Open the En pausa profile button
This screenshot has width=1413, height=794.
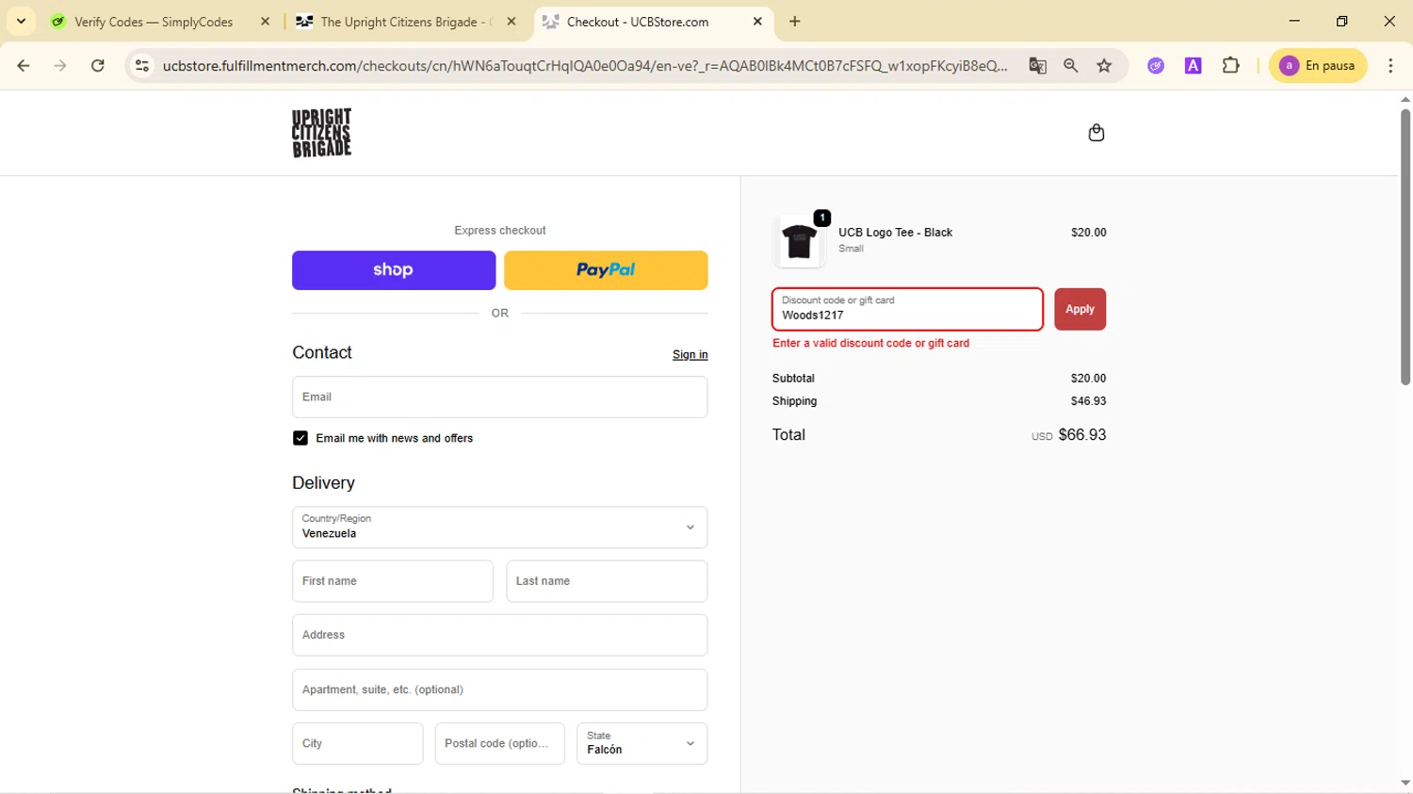pos(1318,66)
